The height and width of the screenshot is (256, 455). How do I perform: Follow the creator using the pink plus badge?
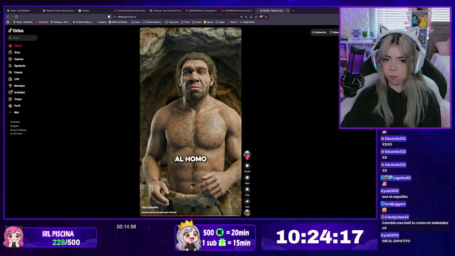coord(247,158)
